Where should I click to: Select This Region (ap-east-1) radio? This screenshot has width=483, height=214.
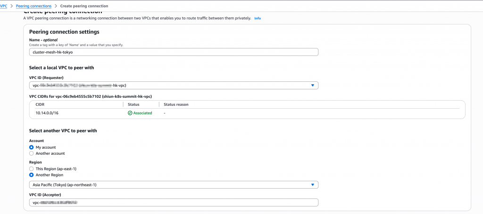(32, 168)
